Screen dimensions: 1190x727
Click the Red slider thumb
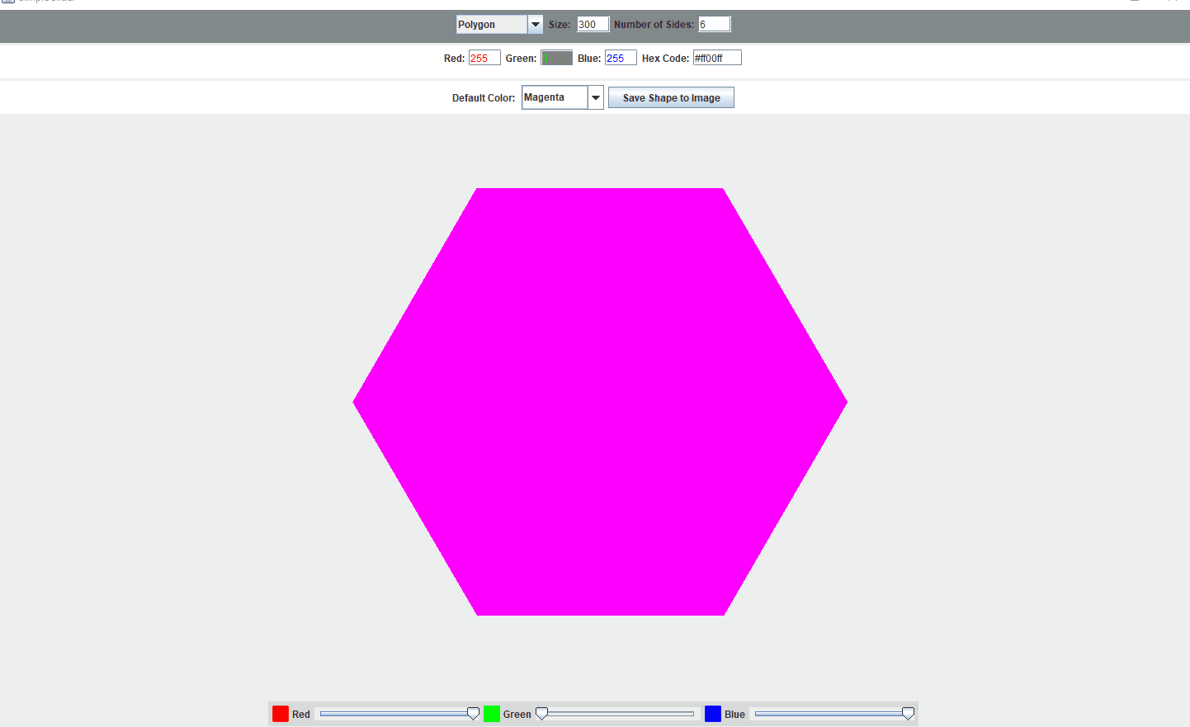pyautogui.click(x=472, y=713)
